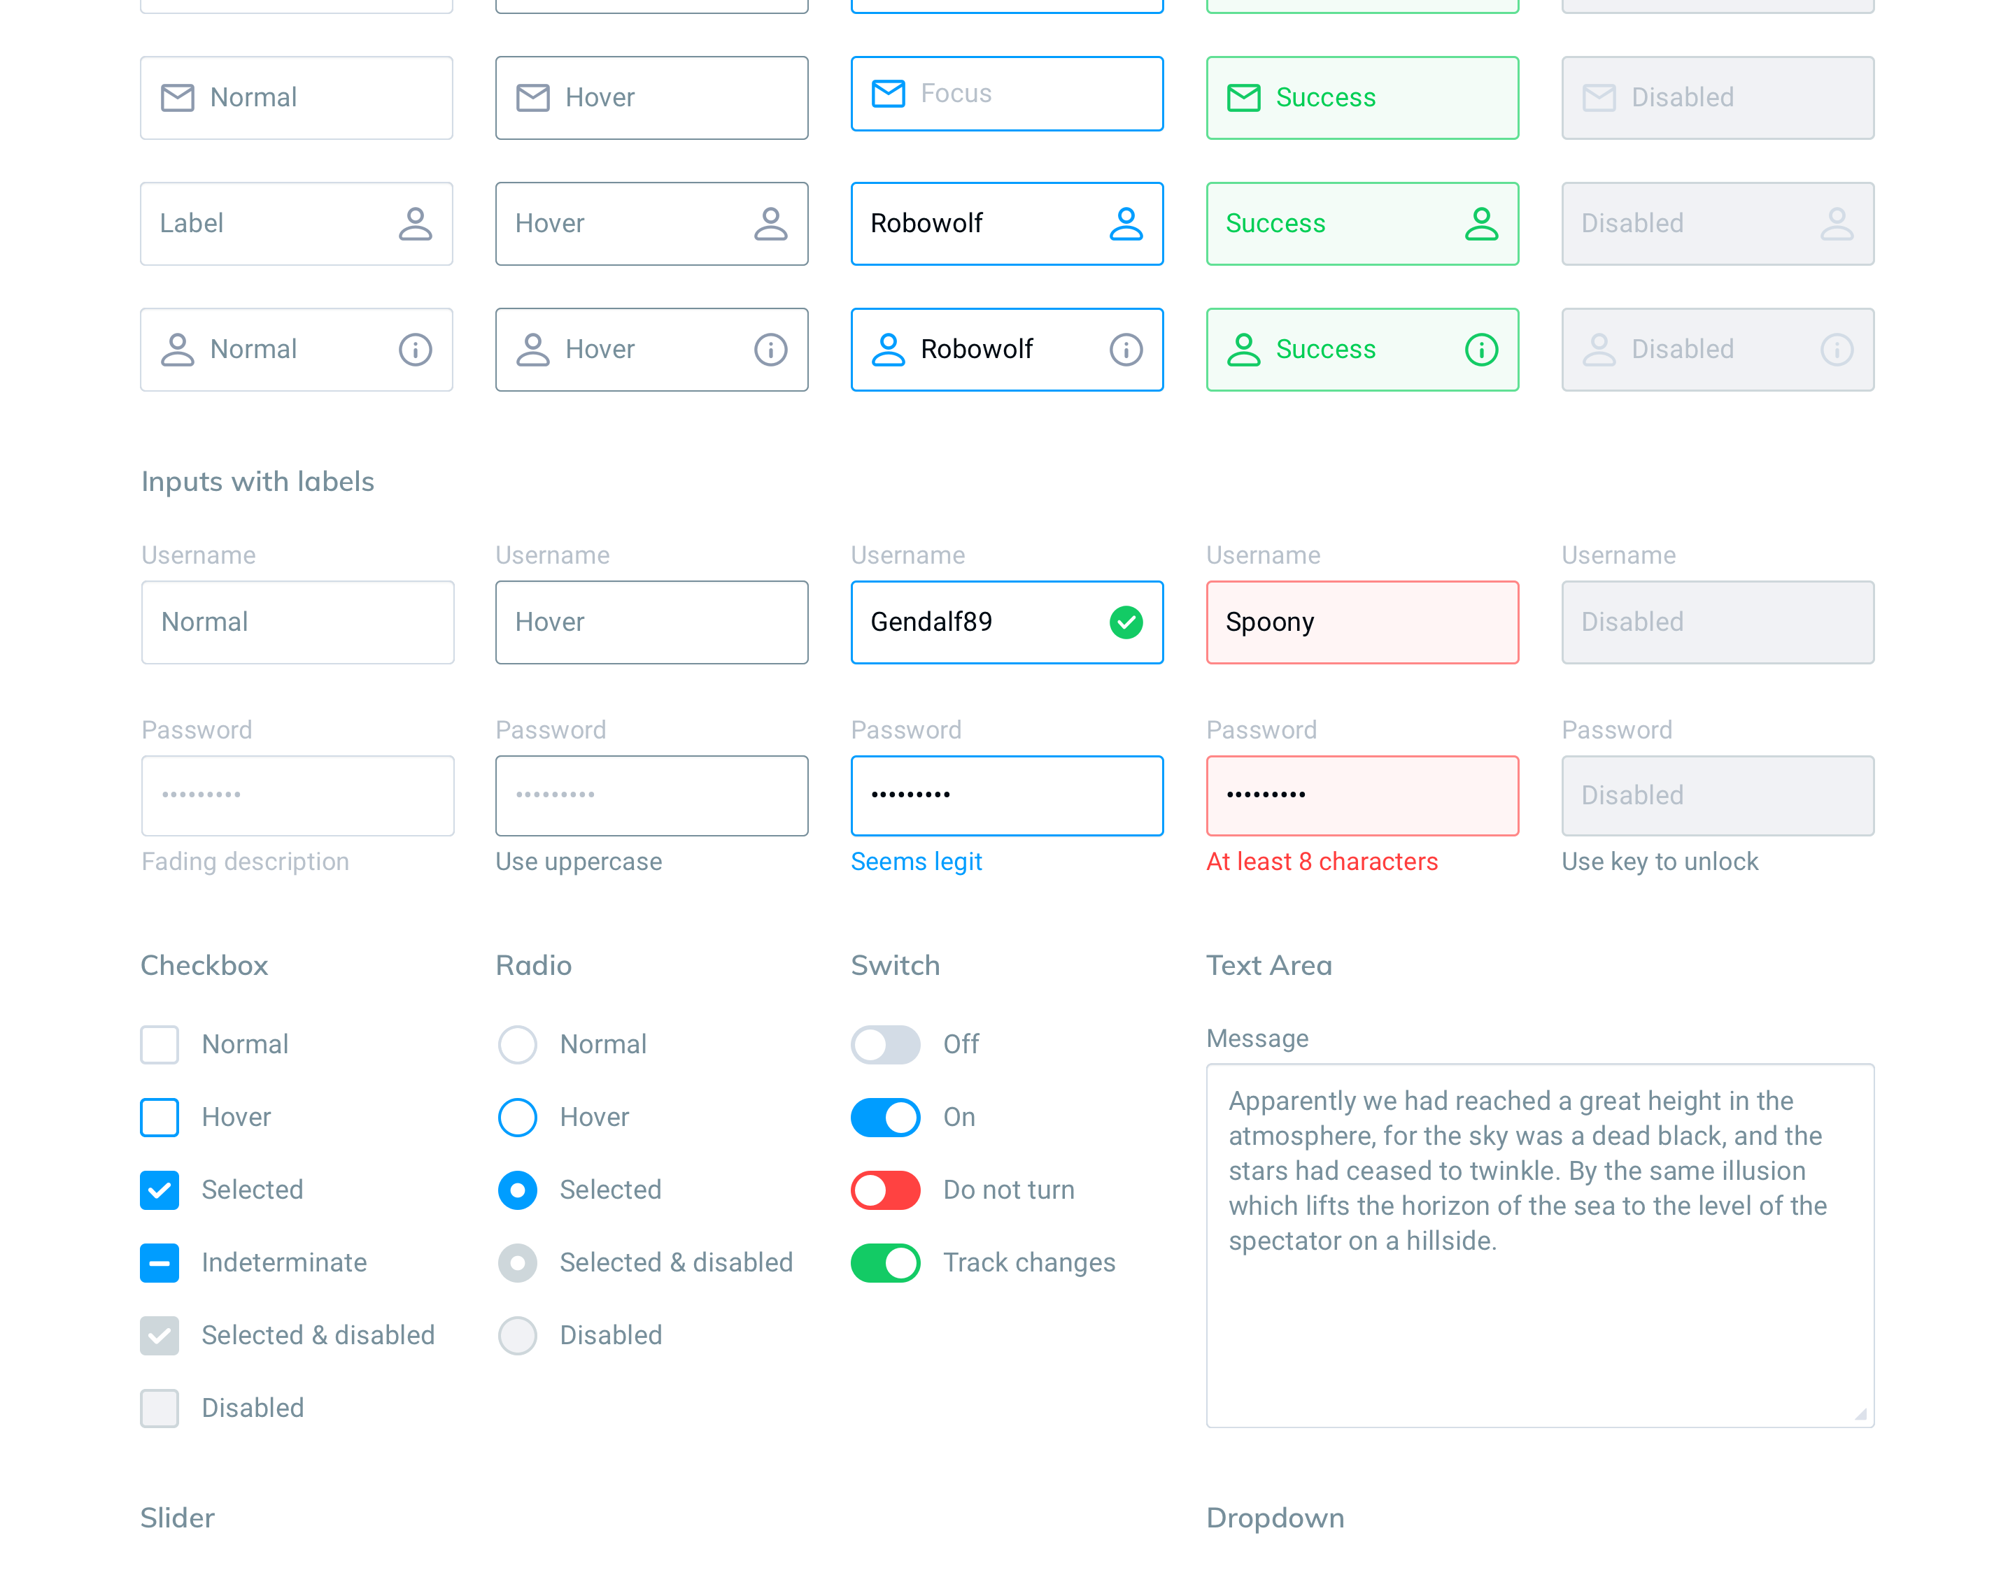2015x1575 pixels.
Task: Uncheck the Selected checkbox
Action: pyautogui.click(x=160, y=1190)
